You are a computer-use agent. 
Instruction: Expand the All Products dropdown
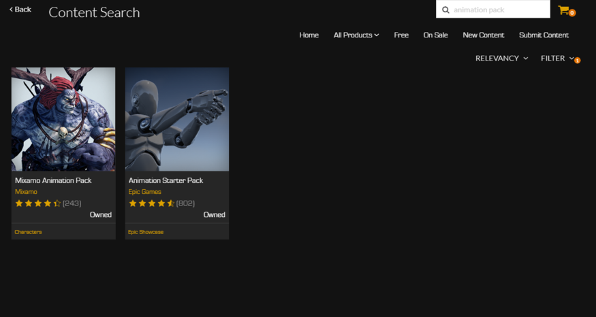pos(356,35)
